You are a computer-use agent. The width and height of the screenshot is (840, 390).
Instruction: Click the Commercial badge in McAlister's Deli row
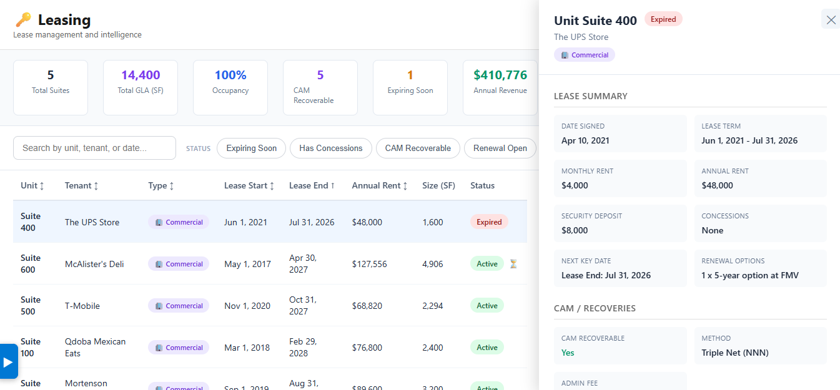179,264
